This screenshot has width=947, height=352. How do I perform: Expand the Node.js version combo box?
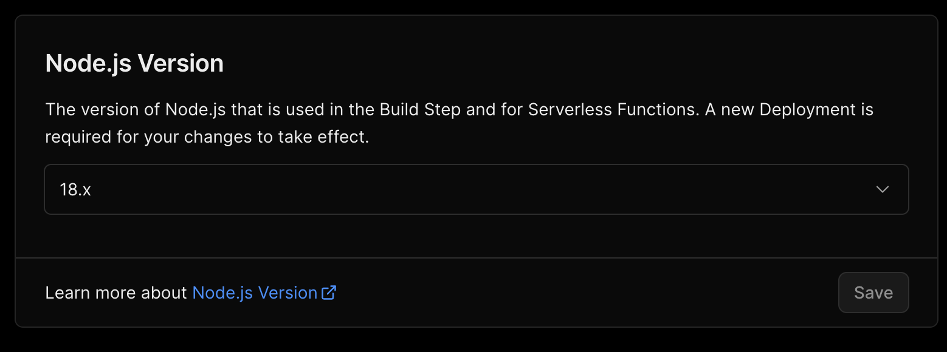[477, 189]
